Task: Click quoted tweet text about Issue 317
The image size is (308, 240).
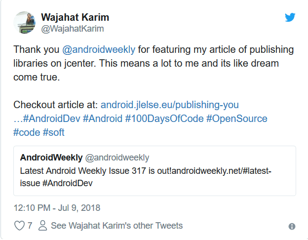Action: 146,177
